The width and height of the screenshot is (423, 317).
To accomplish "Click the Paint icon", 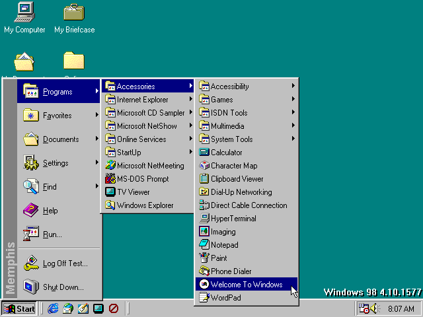I will [204, 258].
